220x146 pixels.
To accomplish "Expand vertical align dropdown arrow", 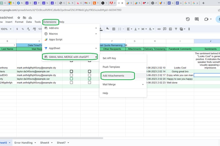I will [x=139, y=29].
